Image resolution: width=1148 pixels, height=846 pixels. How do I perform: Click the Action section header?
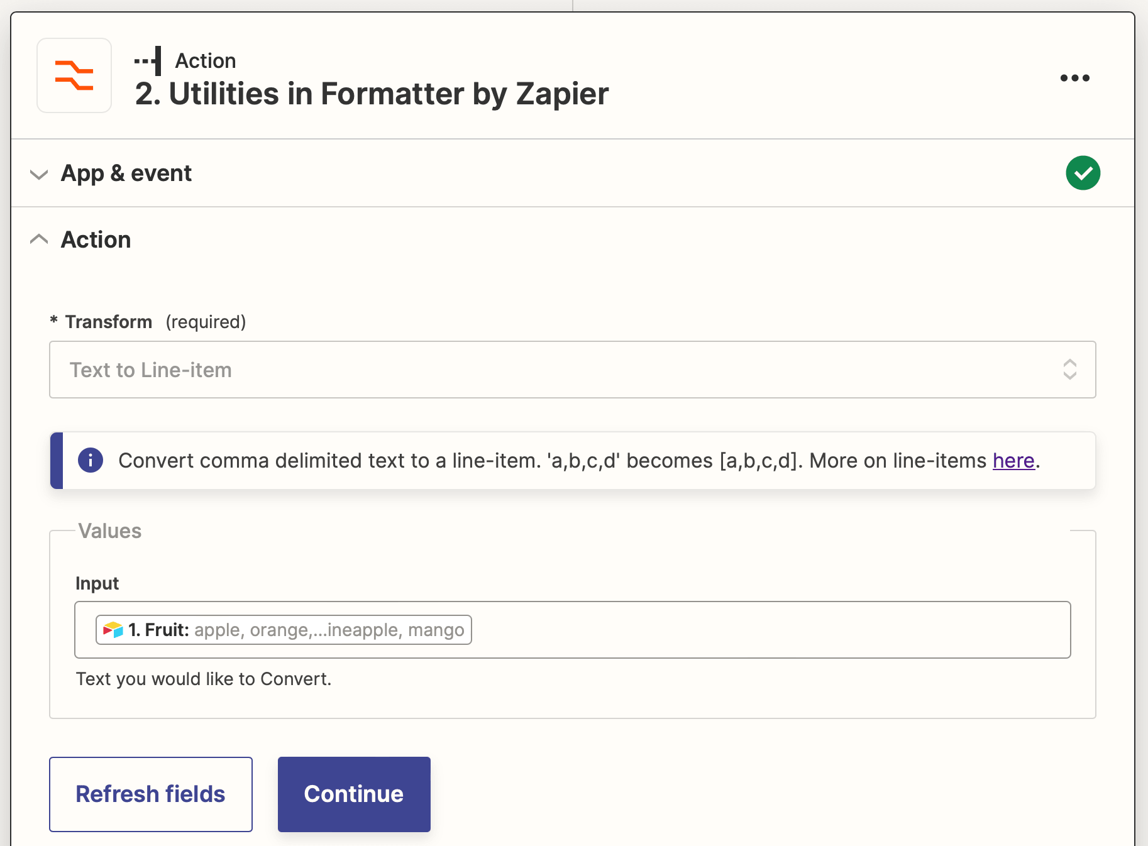pos(96,239)
